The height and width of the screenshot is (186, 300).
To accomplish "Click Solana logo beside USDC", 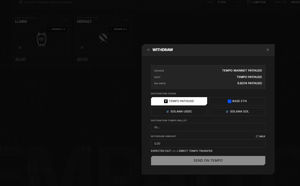I will 168,112.
